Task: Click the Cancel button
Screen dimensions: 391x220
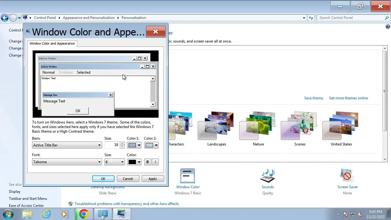Action: pyautogui.click(x=128, y=179)
